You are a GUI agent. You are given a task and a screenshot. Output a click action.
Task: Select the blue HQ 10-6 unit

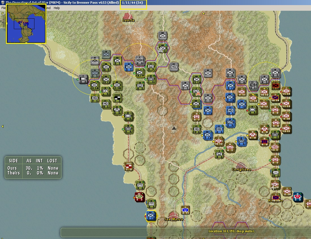[230, 111]
